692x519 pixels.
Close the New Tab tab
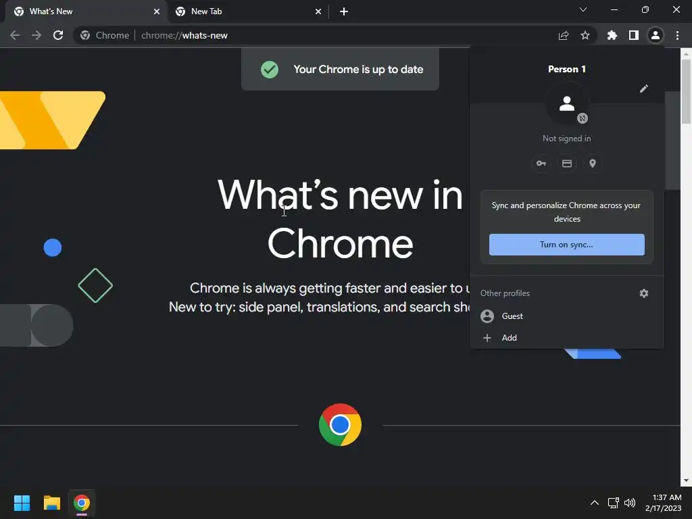(x=318, y=11)
